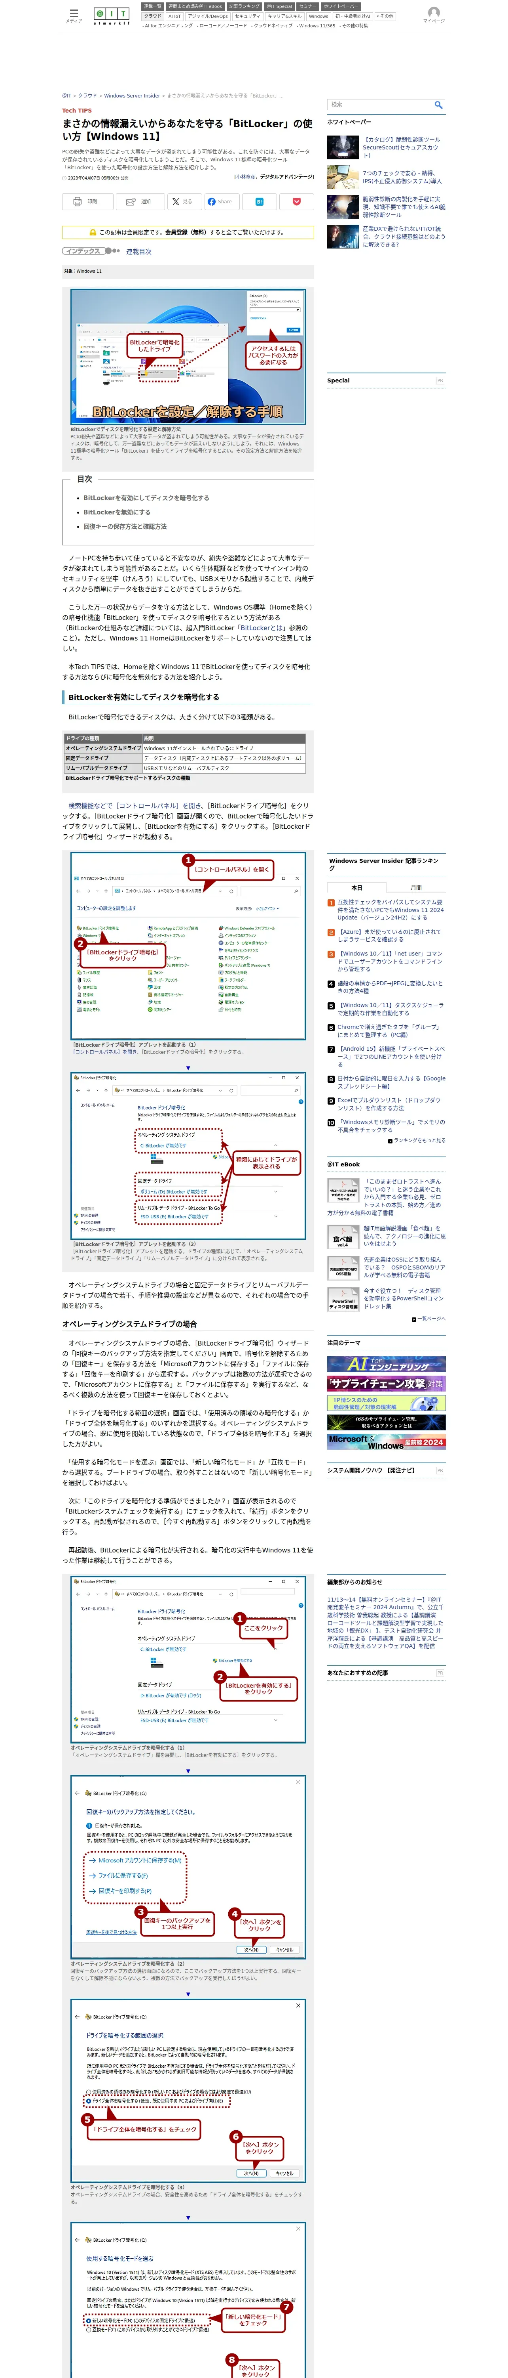508x2378 pixels.
Task: Select the クラウド forum tab
Action: pyautogui.click(x=153, y=16)
